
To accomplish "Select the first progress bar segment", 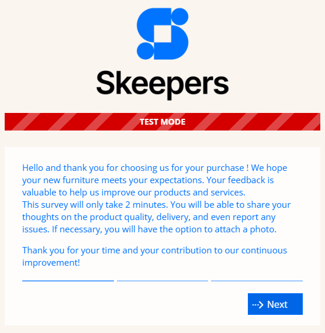I will 68,281.
